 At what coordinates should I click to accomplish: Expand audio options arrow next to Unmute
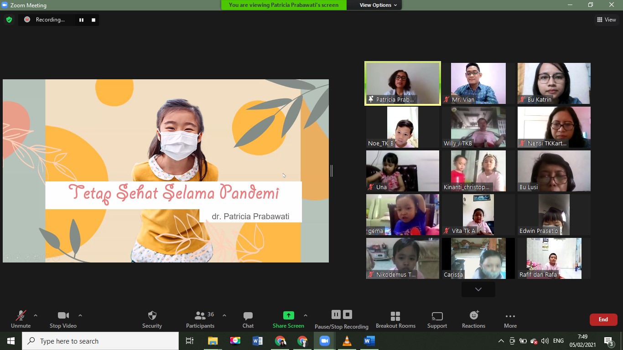click(36, 315)
